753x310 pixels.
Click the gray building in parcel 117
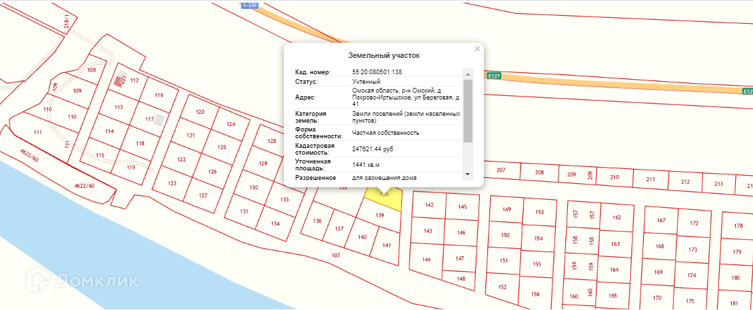tap(158, 120)
